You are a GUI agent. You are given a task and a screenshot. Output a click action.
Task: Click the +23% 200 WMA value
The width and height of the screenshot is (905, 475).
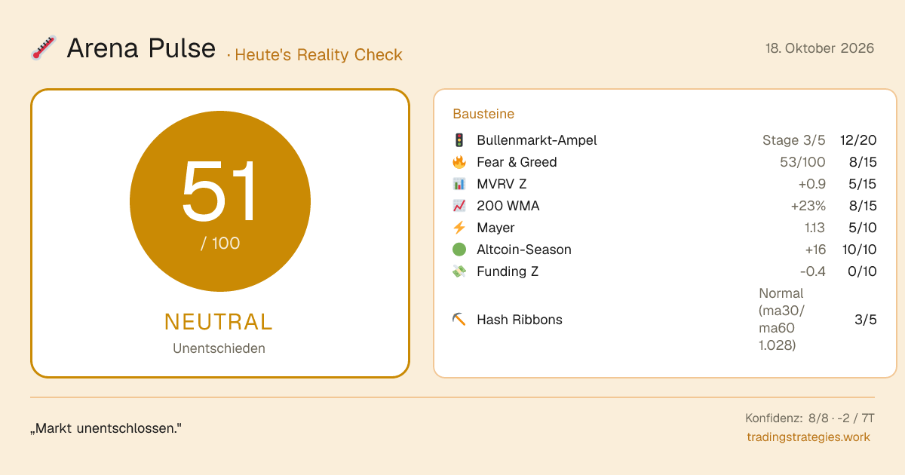coord(808,206)
